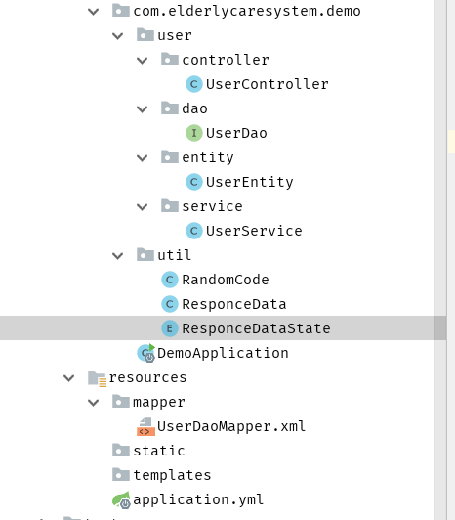Select the static folder

coord(159,451)
